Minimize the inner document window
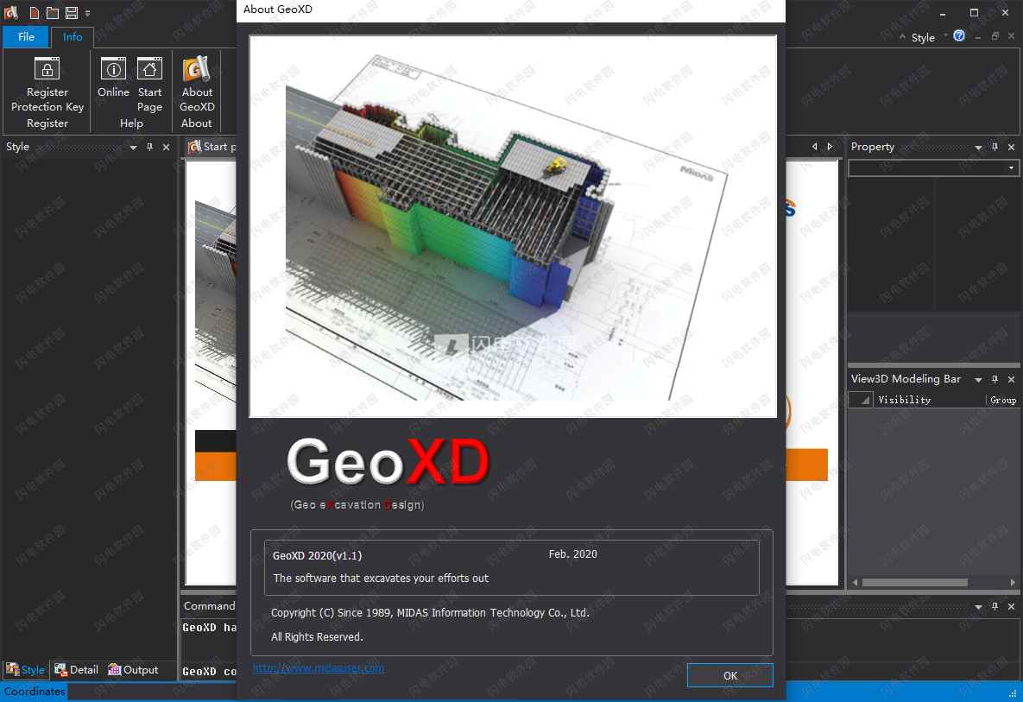This screenshot has height=702, width=1023. coord(978,37)
